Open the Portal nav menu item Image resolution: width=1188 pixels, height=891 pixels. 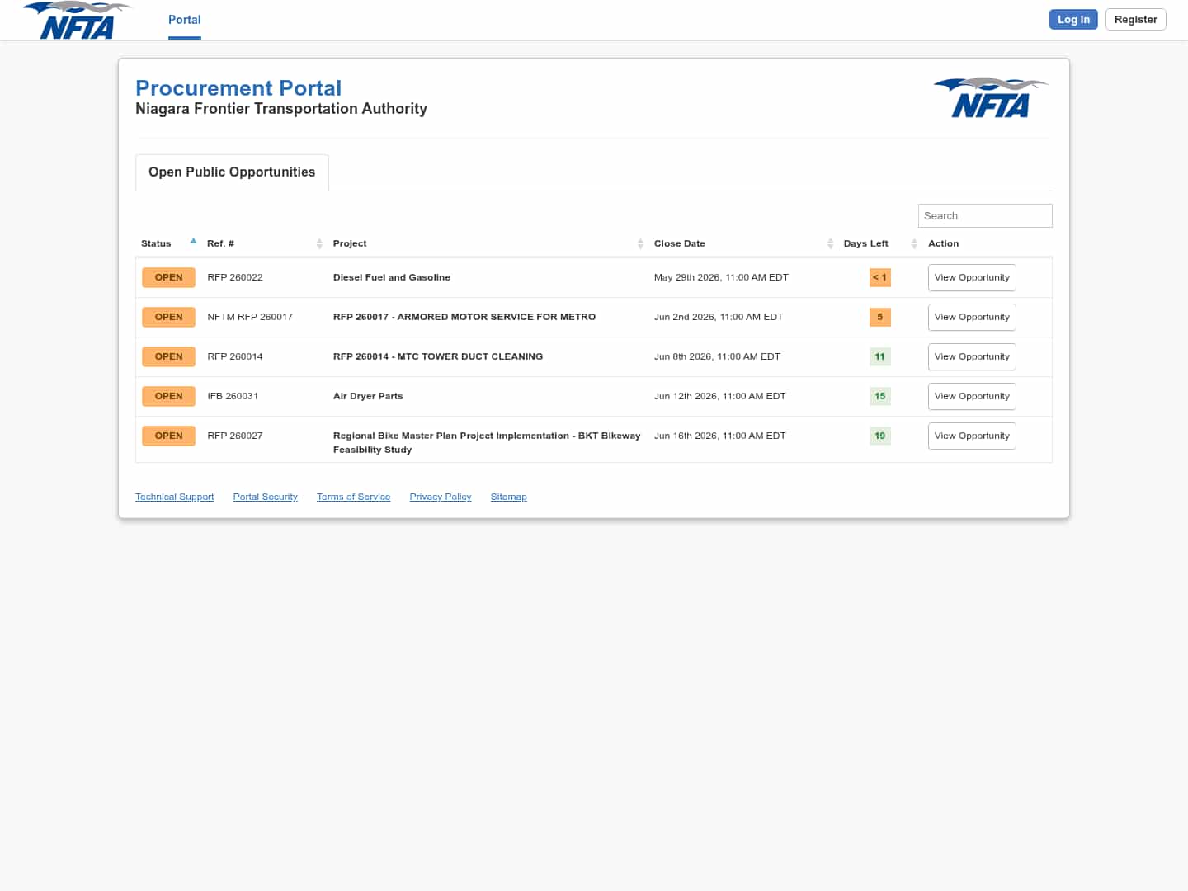coord(185,20)
